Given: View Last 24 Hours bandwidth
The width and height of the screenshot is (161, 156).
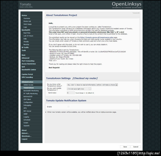Looking at the screenshot, I should coord(28,36).
